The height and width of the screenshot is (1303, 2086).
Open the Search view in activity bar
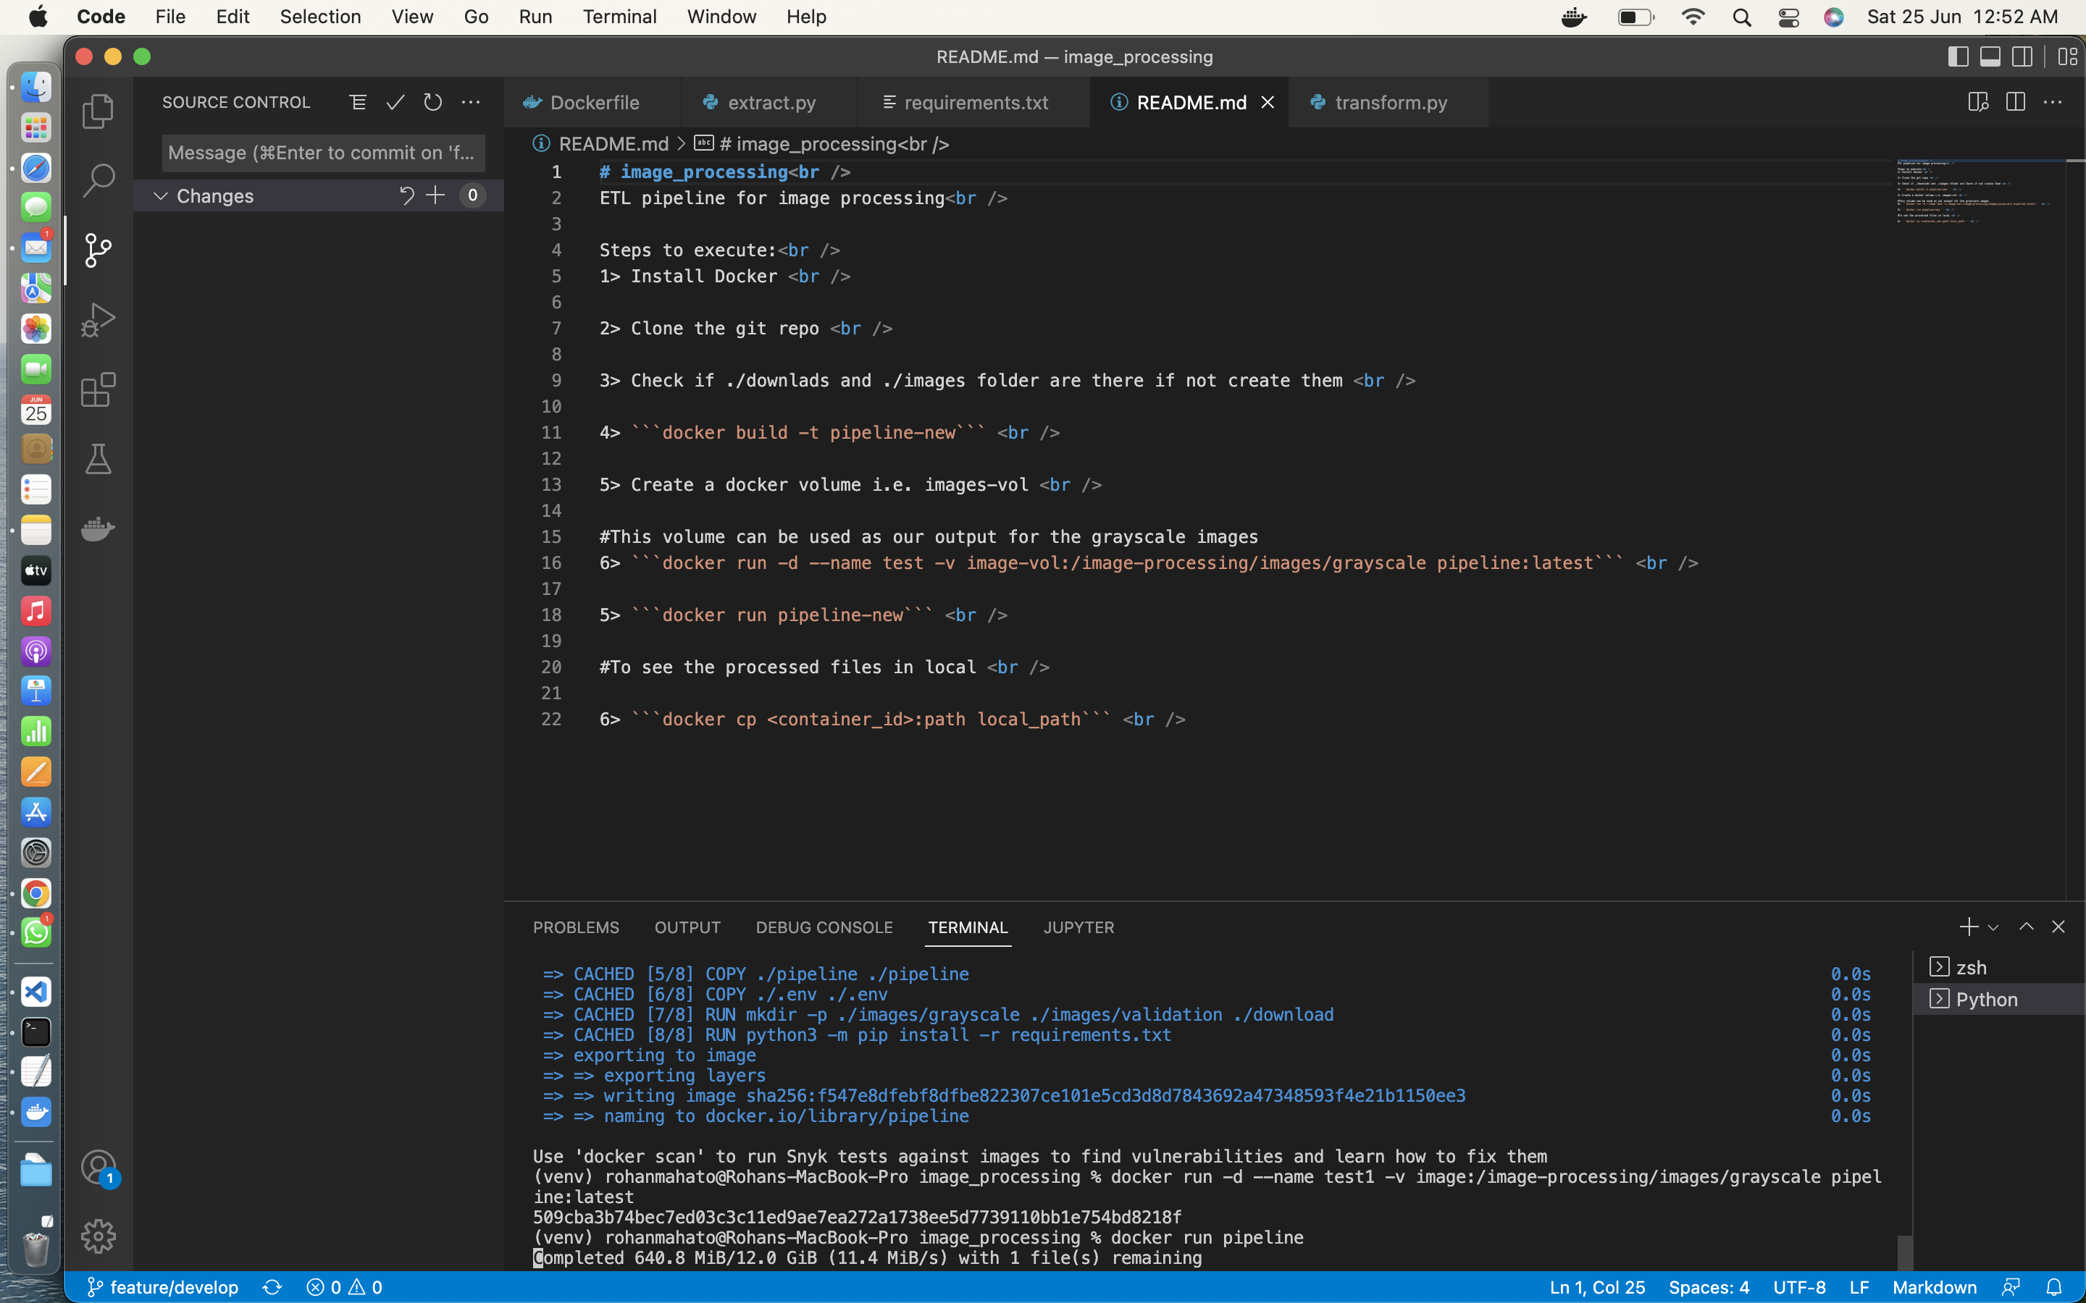(x=99, y=180)
